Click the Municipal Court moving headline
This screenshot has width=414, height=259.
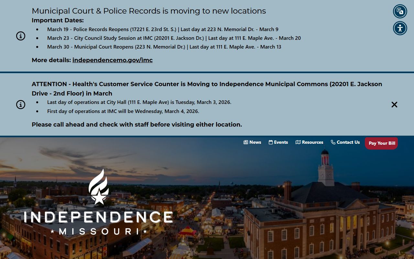click(149, 11)
